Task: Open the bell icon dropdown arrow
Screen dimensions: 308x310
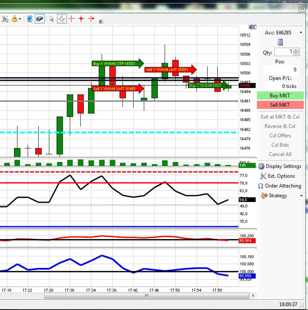Action: pyautogui.click(x=20, y=19)
